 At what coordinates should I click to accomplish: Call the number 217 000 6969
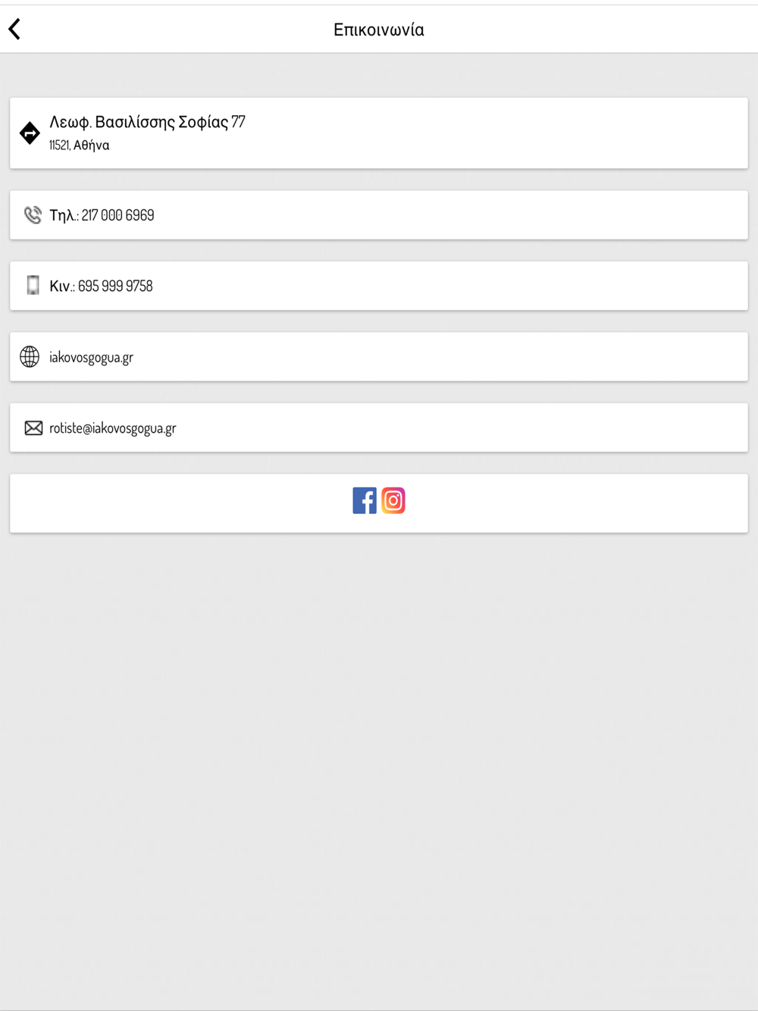coord(118,215)
